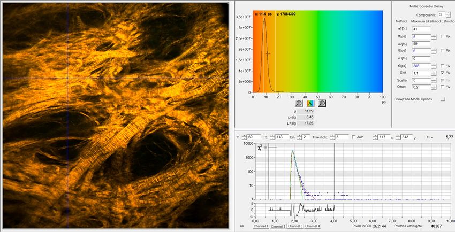Viewport: 455px width, 232px height.
Task: Click the T1 cursor line on the decay plot
Action: coord(269,172)
